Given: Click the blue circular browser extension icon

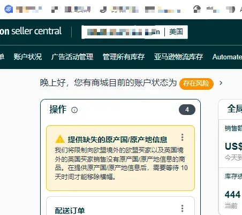Looking at the screenshot, I should tap(9, 9).
